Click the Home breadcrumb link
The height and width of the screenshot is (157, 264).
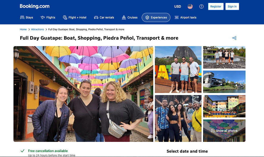[x=23, y=29]
